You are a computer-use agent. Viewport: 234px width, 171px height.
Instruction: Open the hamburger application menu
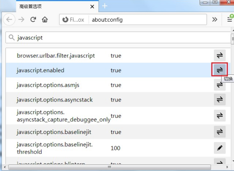229,19
